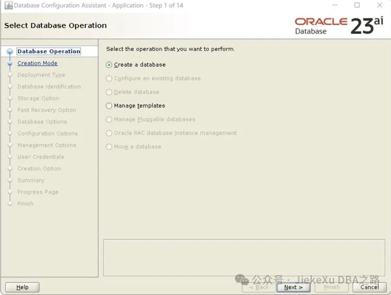The image size is (391, 295).
Task: Click the Fast Recovery Option step
Action: coord(47,110)
